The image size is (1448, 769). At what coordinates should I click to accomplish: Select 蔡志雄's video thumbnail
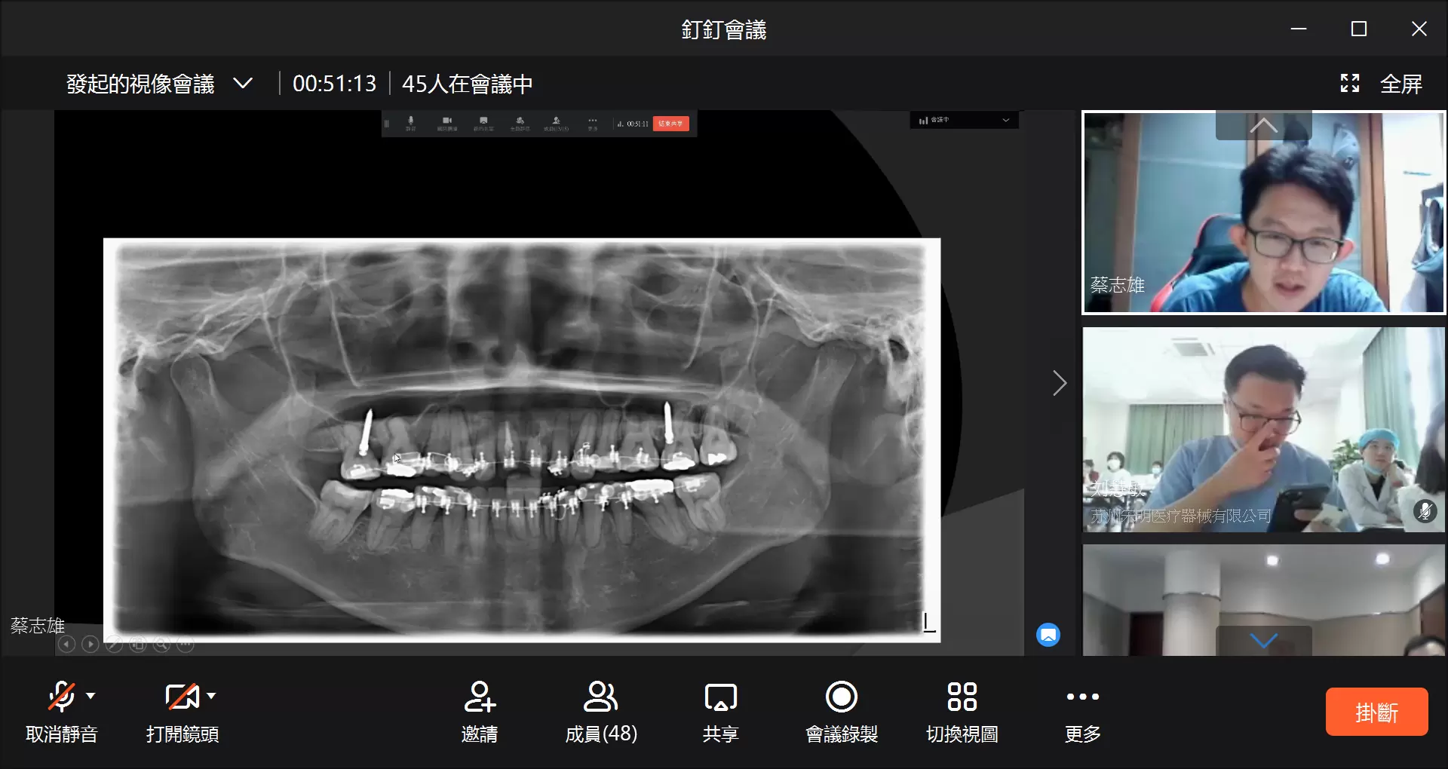coord(1263,213)
